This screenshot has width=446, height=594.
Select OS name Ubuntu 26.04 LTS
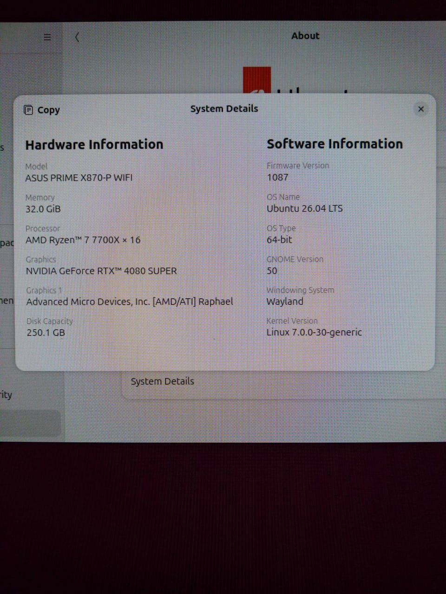click(x=304, y=208)
